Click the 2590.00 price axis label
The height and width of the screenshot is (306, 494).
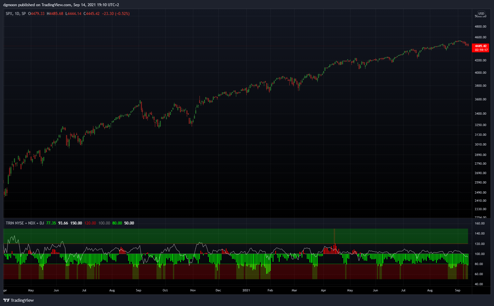pyautogui.click(x=480, y=183)
